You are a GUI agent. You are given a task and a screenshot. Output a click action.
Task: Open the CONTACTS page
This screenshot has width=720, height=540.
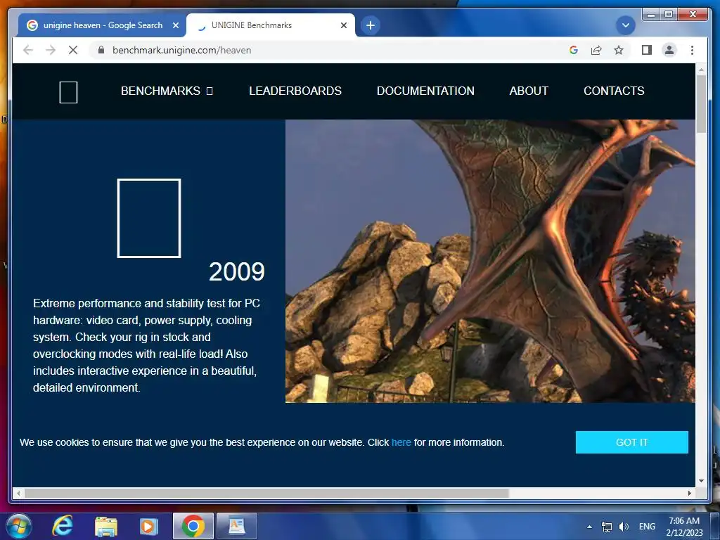[x=614, y=91]
